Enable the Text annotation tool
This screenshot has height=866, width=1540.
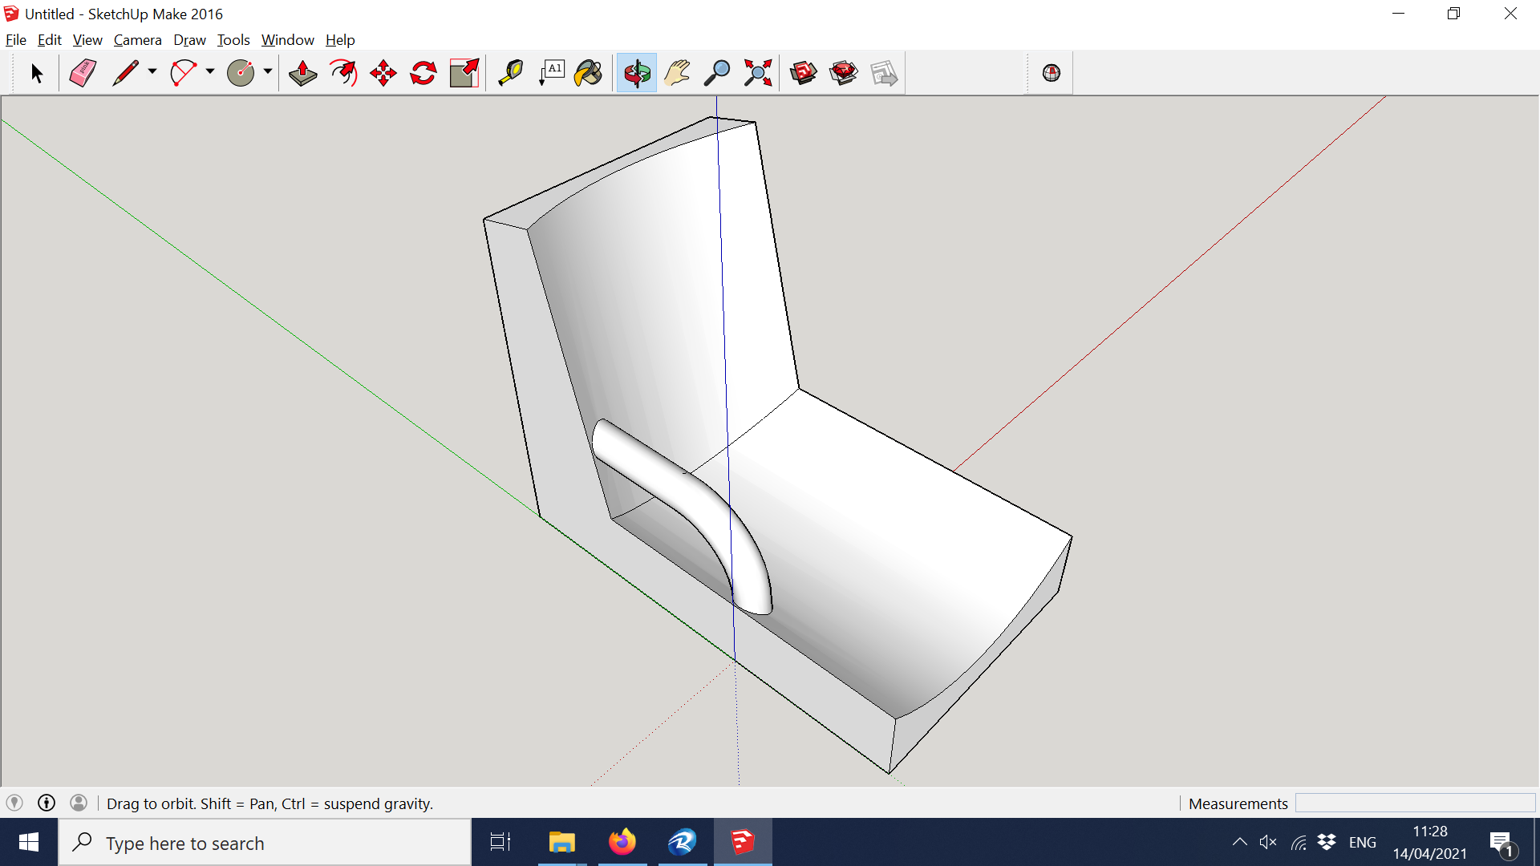(x=551, y=72)
